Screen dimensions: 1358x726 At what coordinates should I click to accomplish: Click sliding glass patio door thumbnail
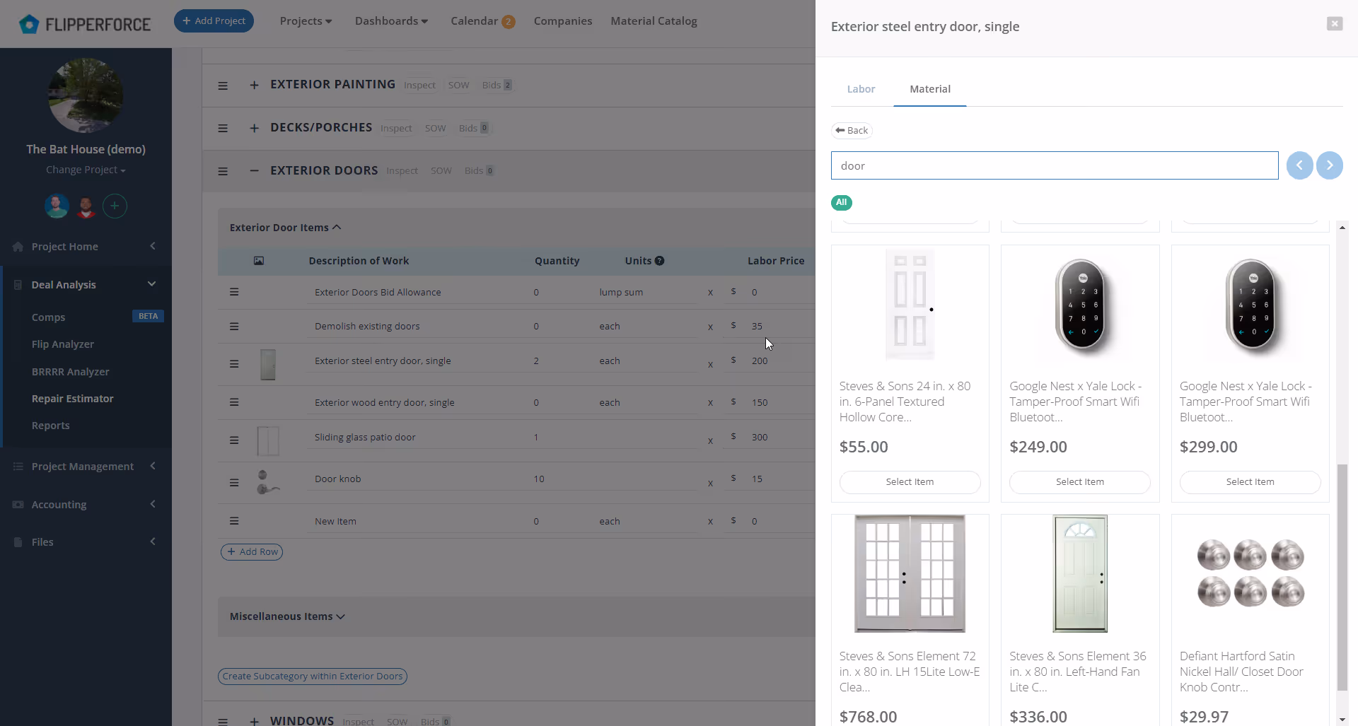tap(268, 441)
